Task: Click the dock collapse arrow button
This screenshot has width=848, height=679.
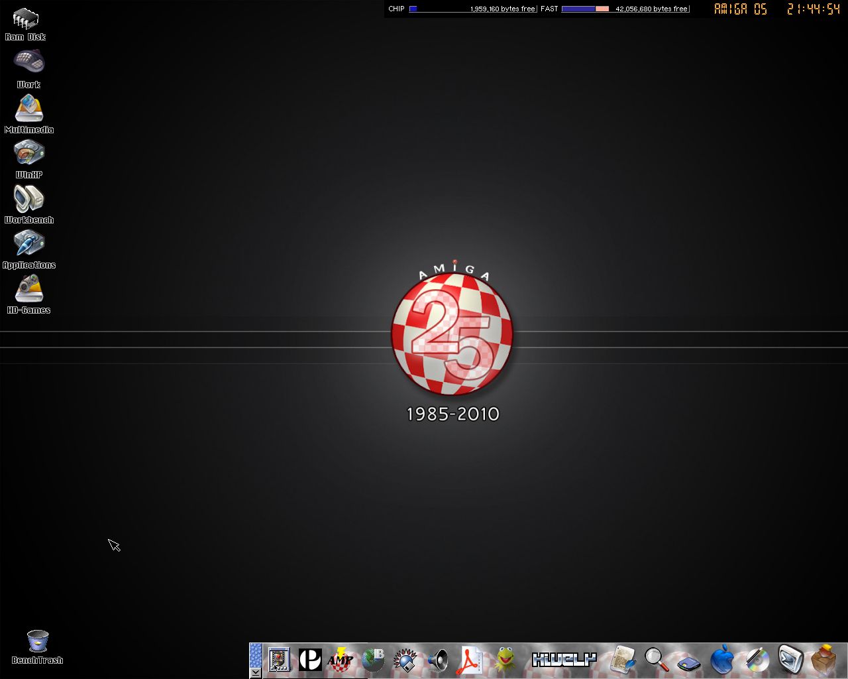Action: 256,672
